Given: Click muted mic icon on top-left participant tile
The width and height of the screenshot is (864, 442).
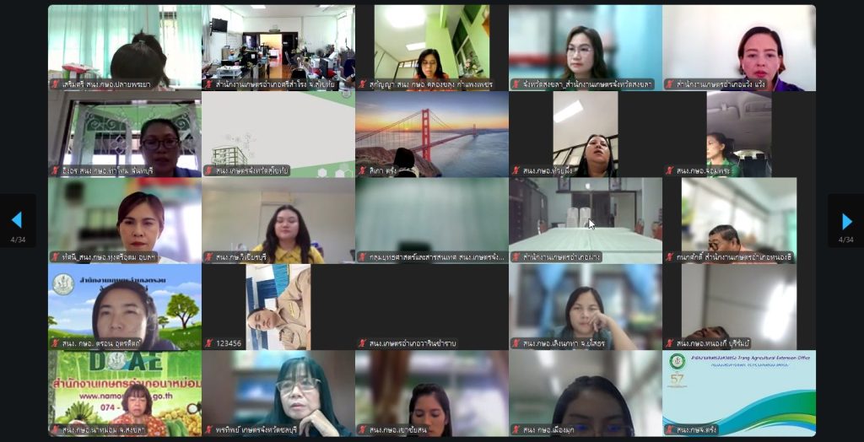Looking at the screenshot, I should pos(56,84).
